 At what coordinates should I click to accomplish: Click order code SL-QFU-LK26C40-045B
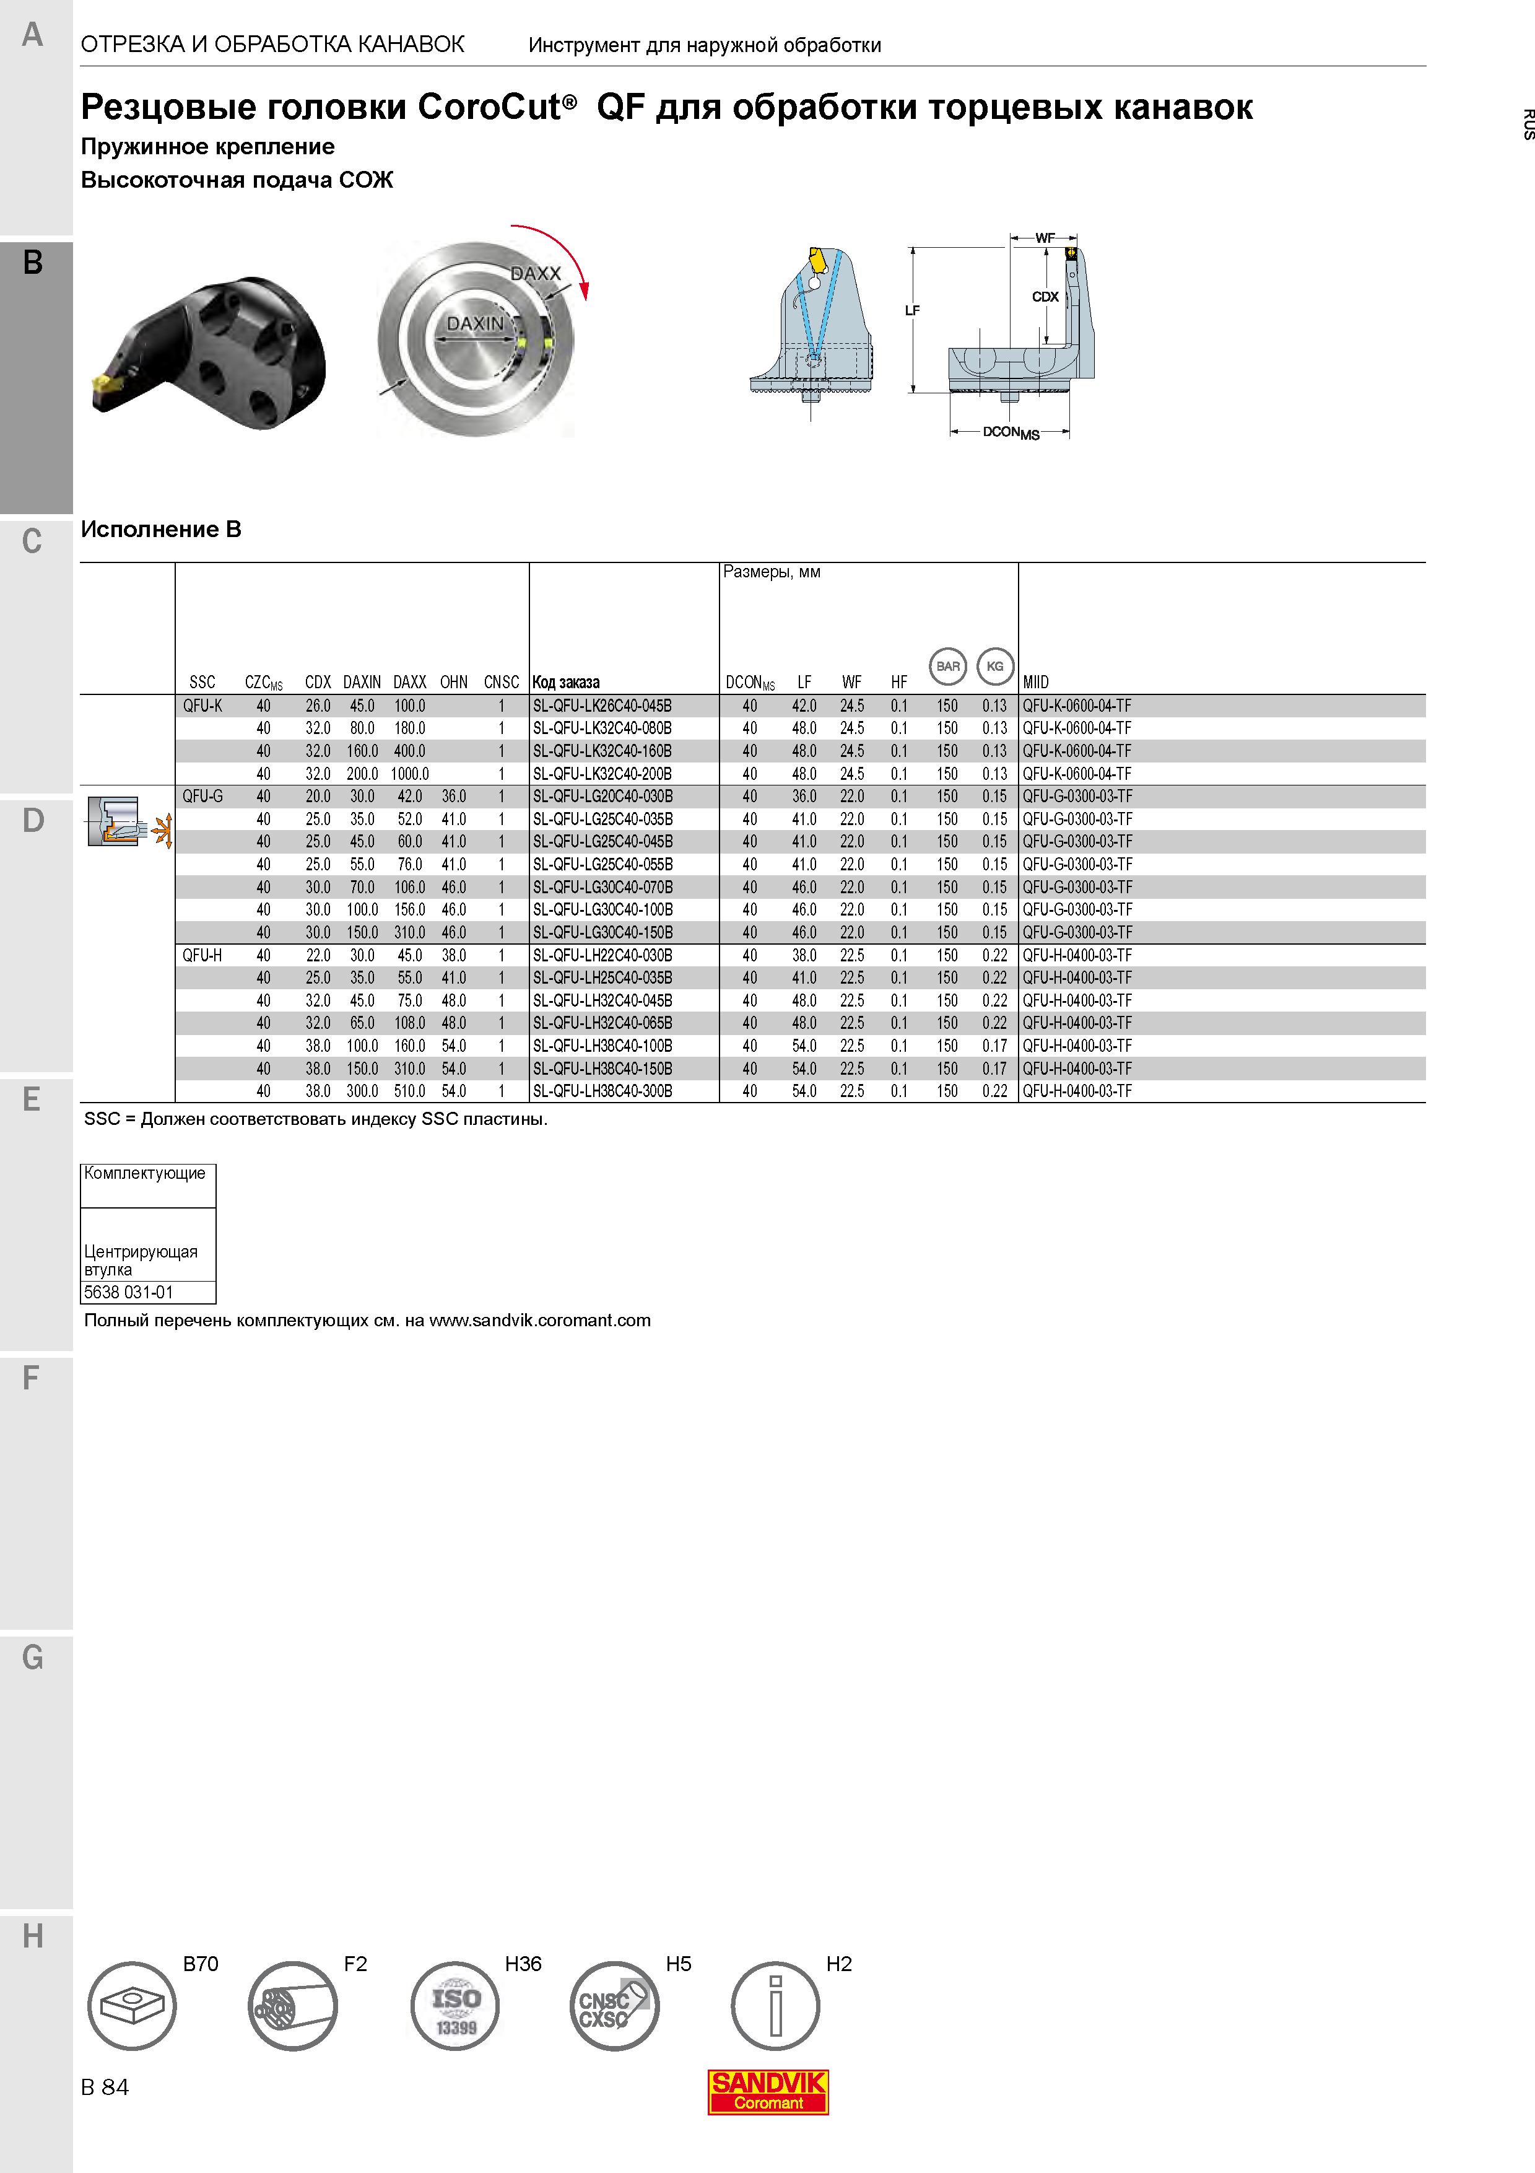pyautogui.click(x=602, y=706)
